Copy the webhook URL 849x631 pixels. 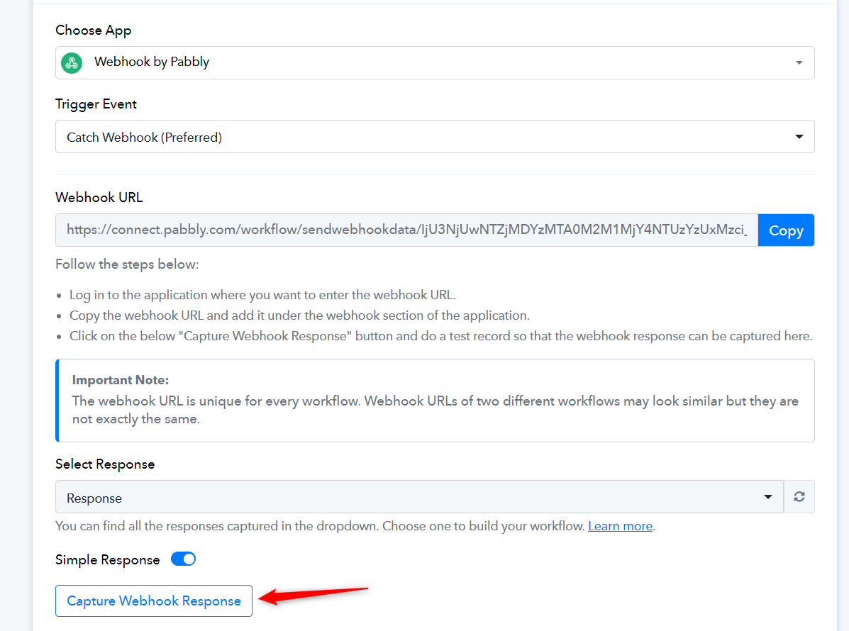point(786,230)
